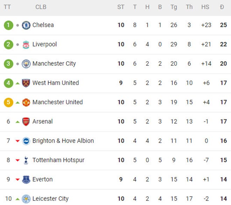Image resolution: width=231 pixels, height=205 pixels.
Task: Click the red down arrow beside Everton
Action: [17, 180]
